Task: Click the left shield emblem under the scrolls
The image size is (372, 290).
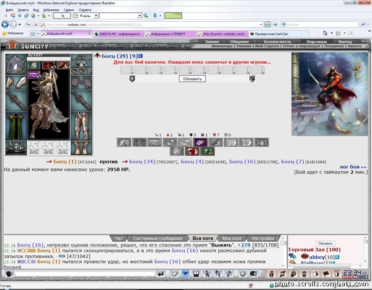Action: [x=132, y=78]
